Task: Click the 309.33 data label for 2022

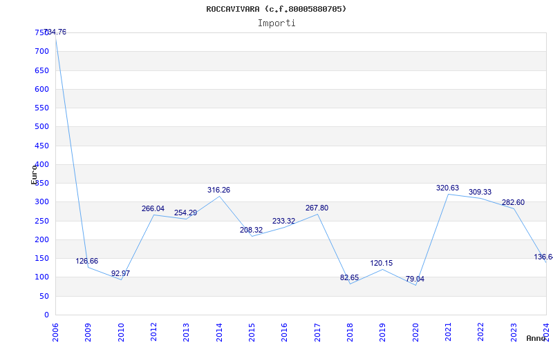Action: [480, 193]
